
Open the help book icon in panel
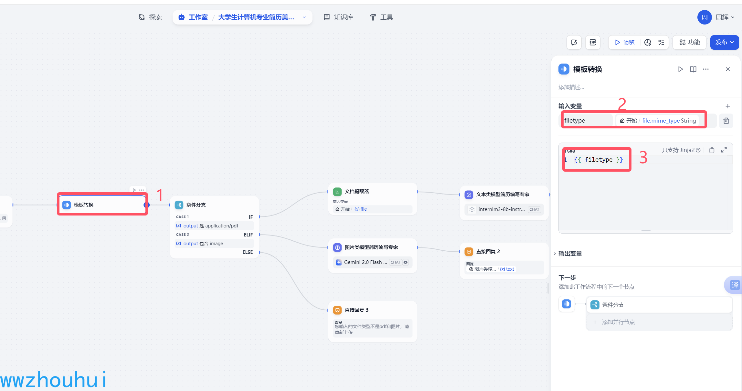tap(693, 69)
